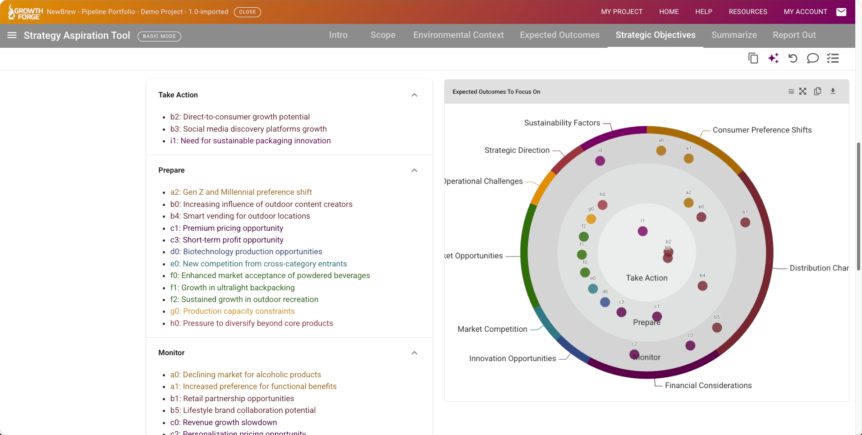The height and width of the screenshot is (435, 862).
Task: Copy the Expected Outcomes chart
Action: coord(817,92)
